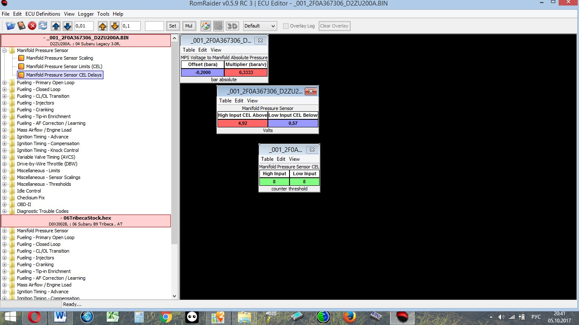Expand Drive-by-Wire Throttle (DBW) node
This screenshot has width=579, height=325.
[5, 164]
